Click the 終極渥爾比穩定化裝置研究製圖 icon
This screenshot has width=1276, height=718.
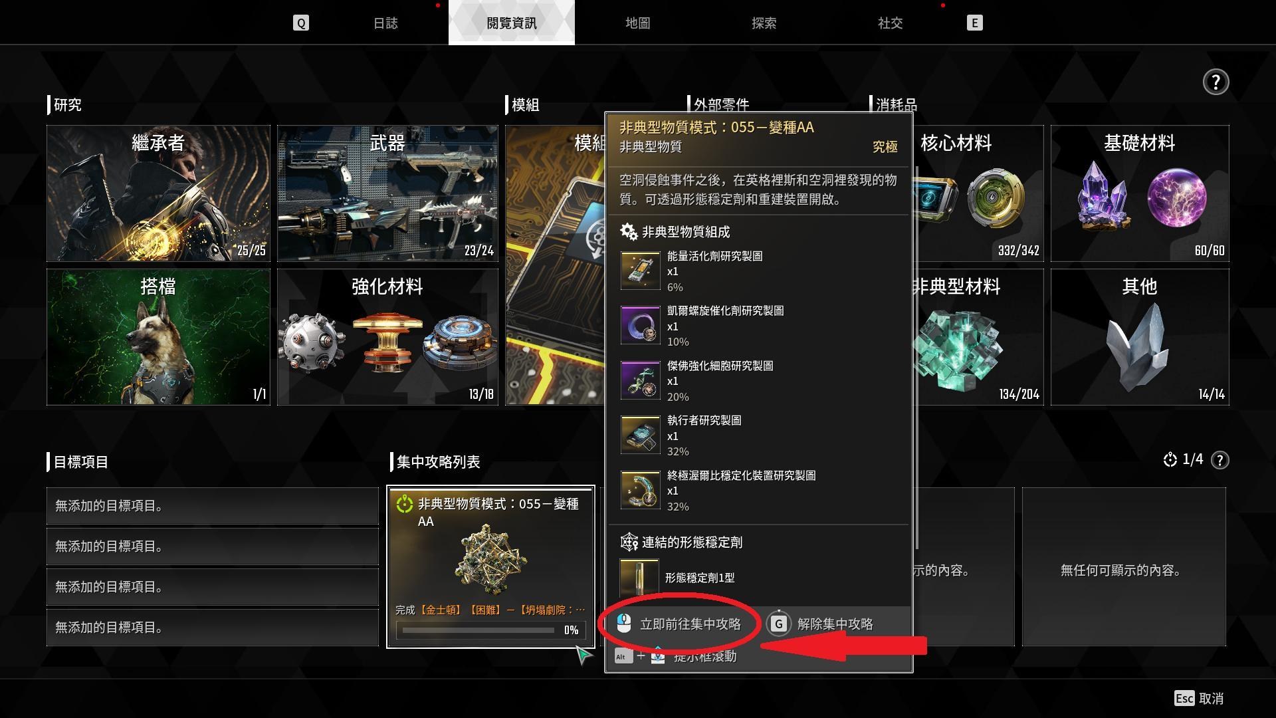(x=639, y=490)
